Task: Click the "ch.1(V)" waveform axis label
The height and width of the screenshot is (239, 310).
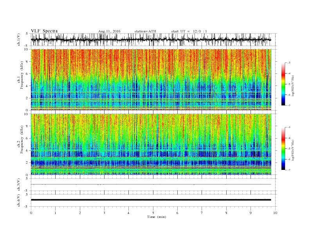Action: pyautogui.click(x=19, y=39)
